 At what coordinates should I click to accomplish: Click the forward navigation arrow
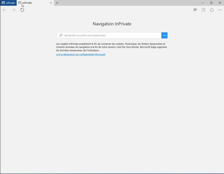point(13,10)
